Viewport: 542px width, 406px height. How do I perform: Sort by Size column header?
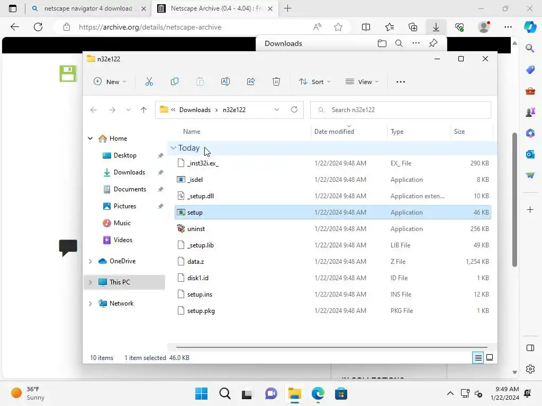pyautogui.click(x=459, y=132)
